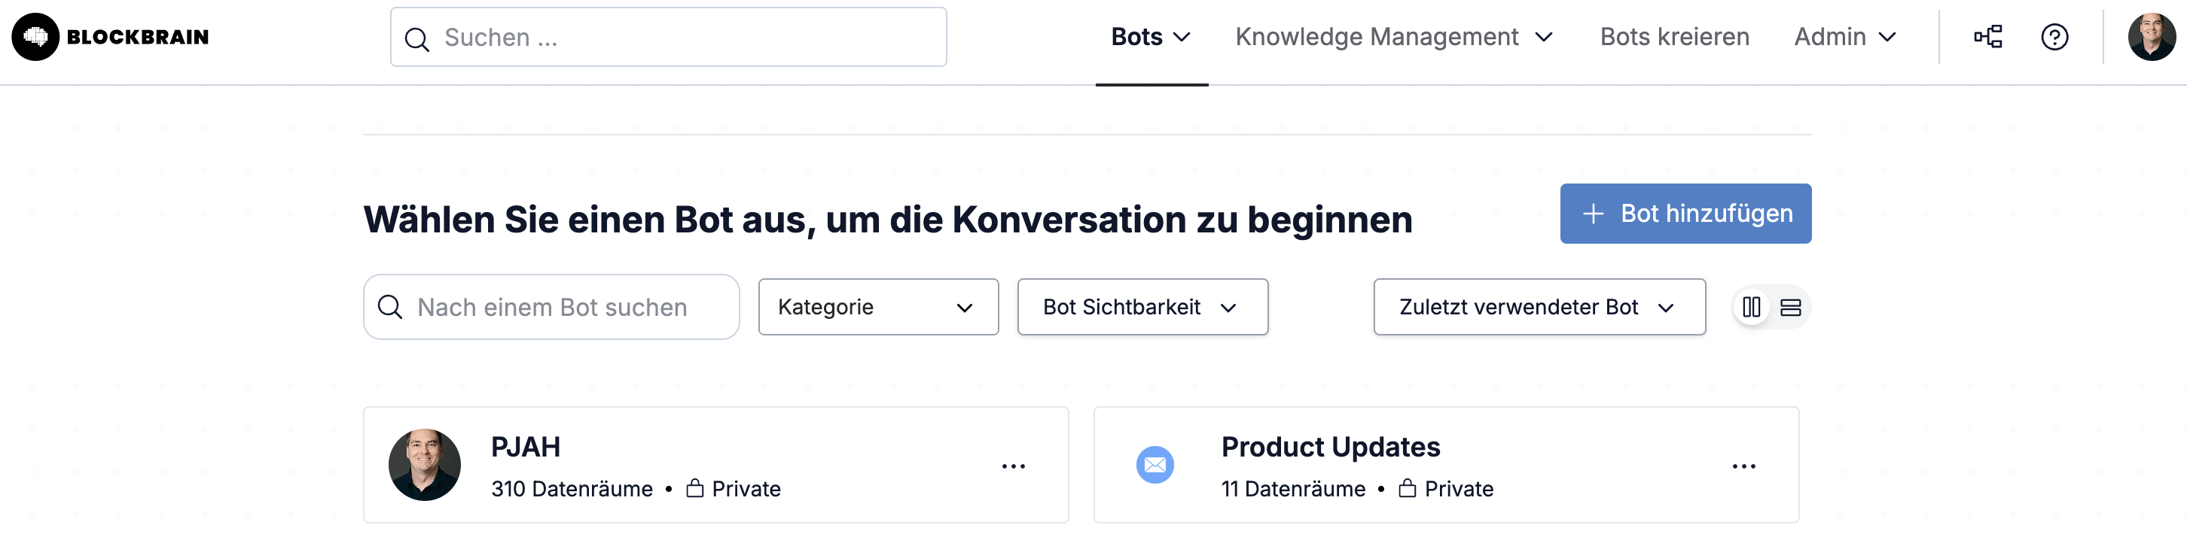Click the PJAH bot avatar
This screenshot has width=2187, height=534.
tap(425, 465)
